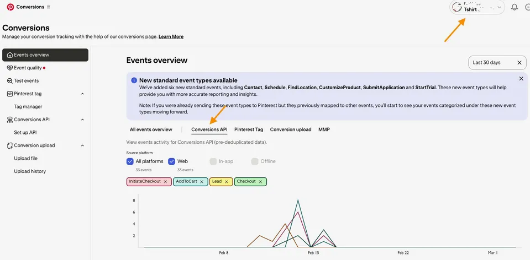Click the AddToCart event chip label
Screen dimensions: 530x260
186,181
